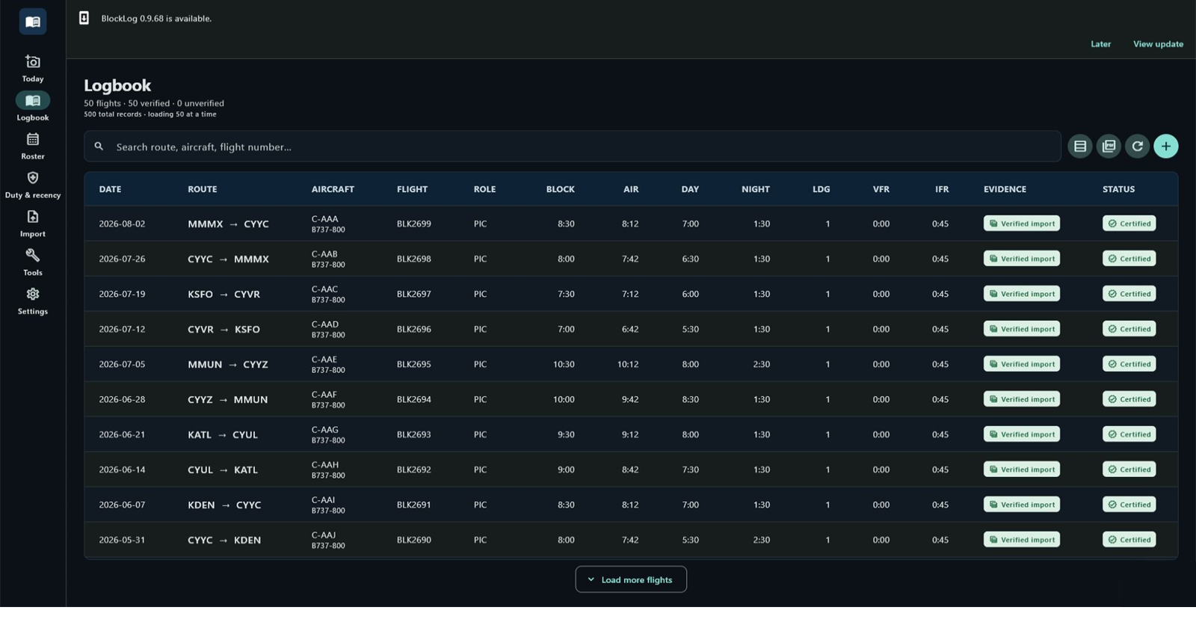Click aircraft C-AAE B737-800
This screenshot has height=625, width=1196.
click(328, 364)
